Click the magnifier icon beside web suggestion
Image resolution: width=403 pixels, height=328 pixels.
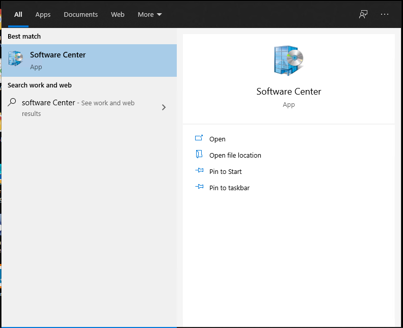[12, 102]
